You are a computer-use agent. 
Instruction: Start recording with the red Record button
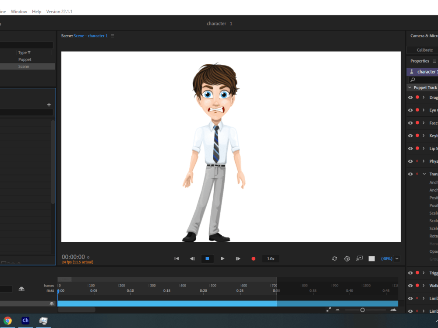(253, 259)
